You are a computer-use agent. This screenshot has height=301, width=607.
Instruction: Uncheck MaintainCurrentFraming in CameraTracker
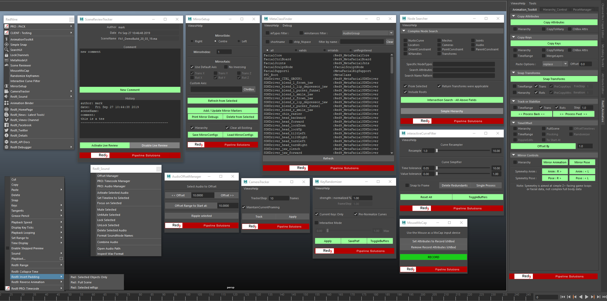pos(244,207)
